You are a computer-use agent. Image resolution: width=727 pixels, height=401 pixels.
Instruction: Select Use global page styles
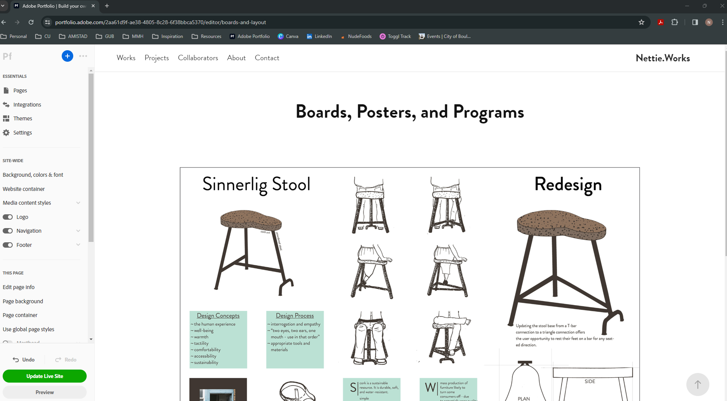coord(28,329)
